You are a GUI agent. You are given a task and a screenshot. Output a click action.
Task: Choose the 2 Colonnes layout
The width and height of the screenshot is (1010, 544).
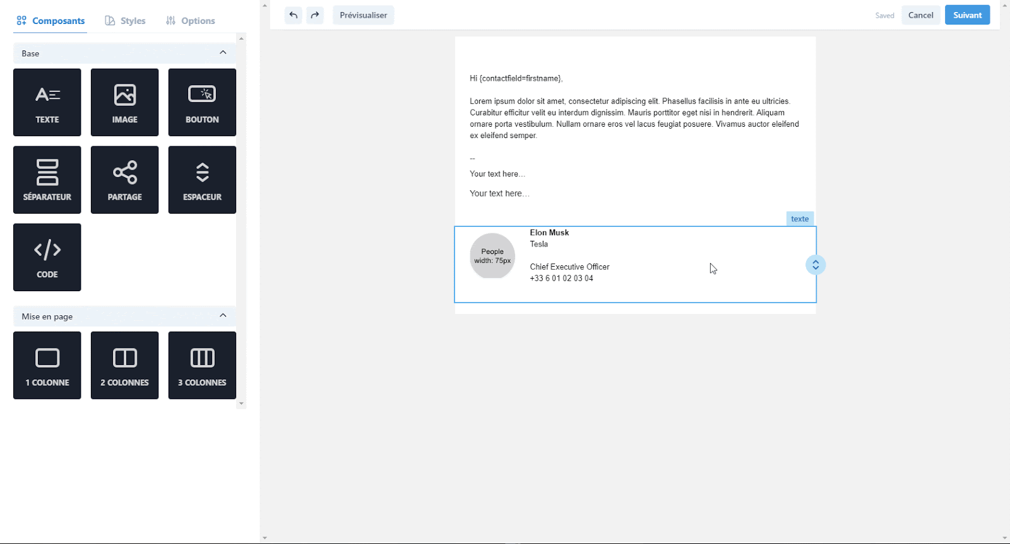(x=125, y=365)
